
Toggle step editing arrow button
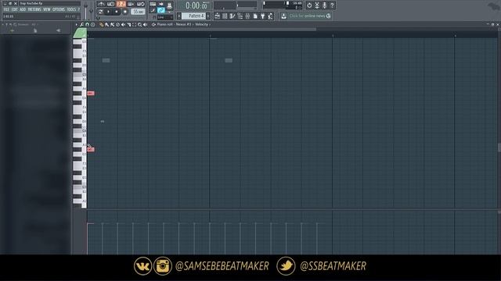coord(161,4)
